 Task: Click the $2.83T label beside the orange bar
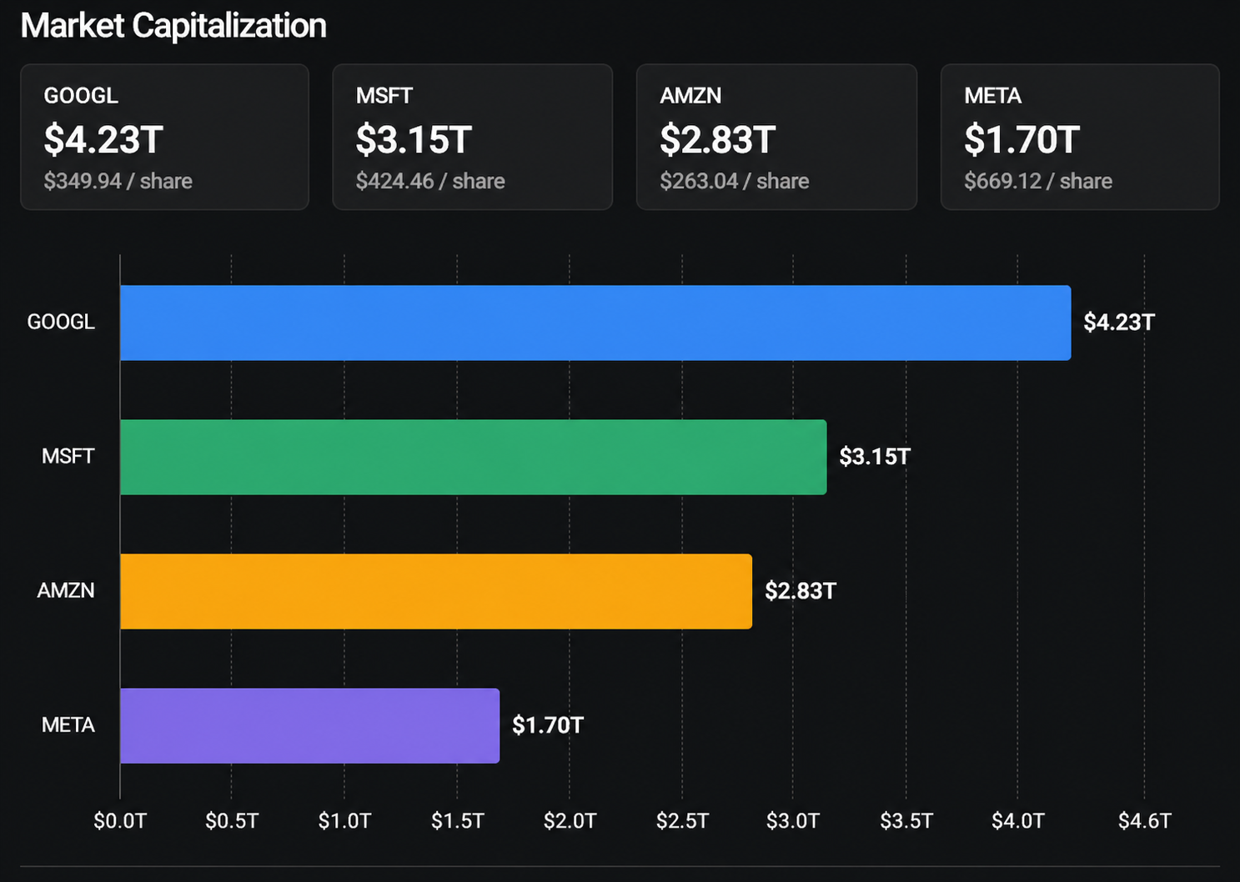click(800, 591)
